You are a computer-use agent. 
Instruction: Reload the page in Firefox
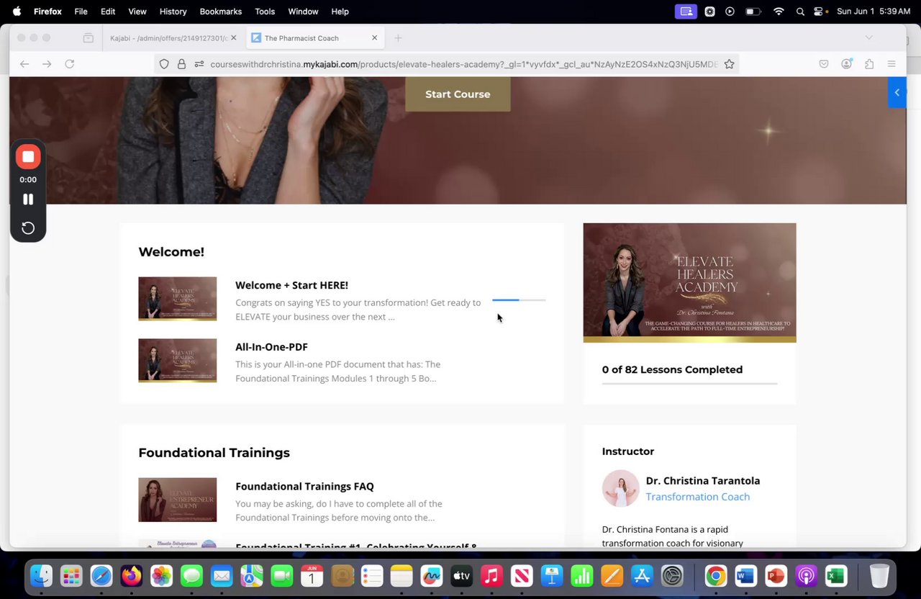[70, 64]
